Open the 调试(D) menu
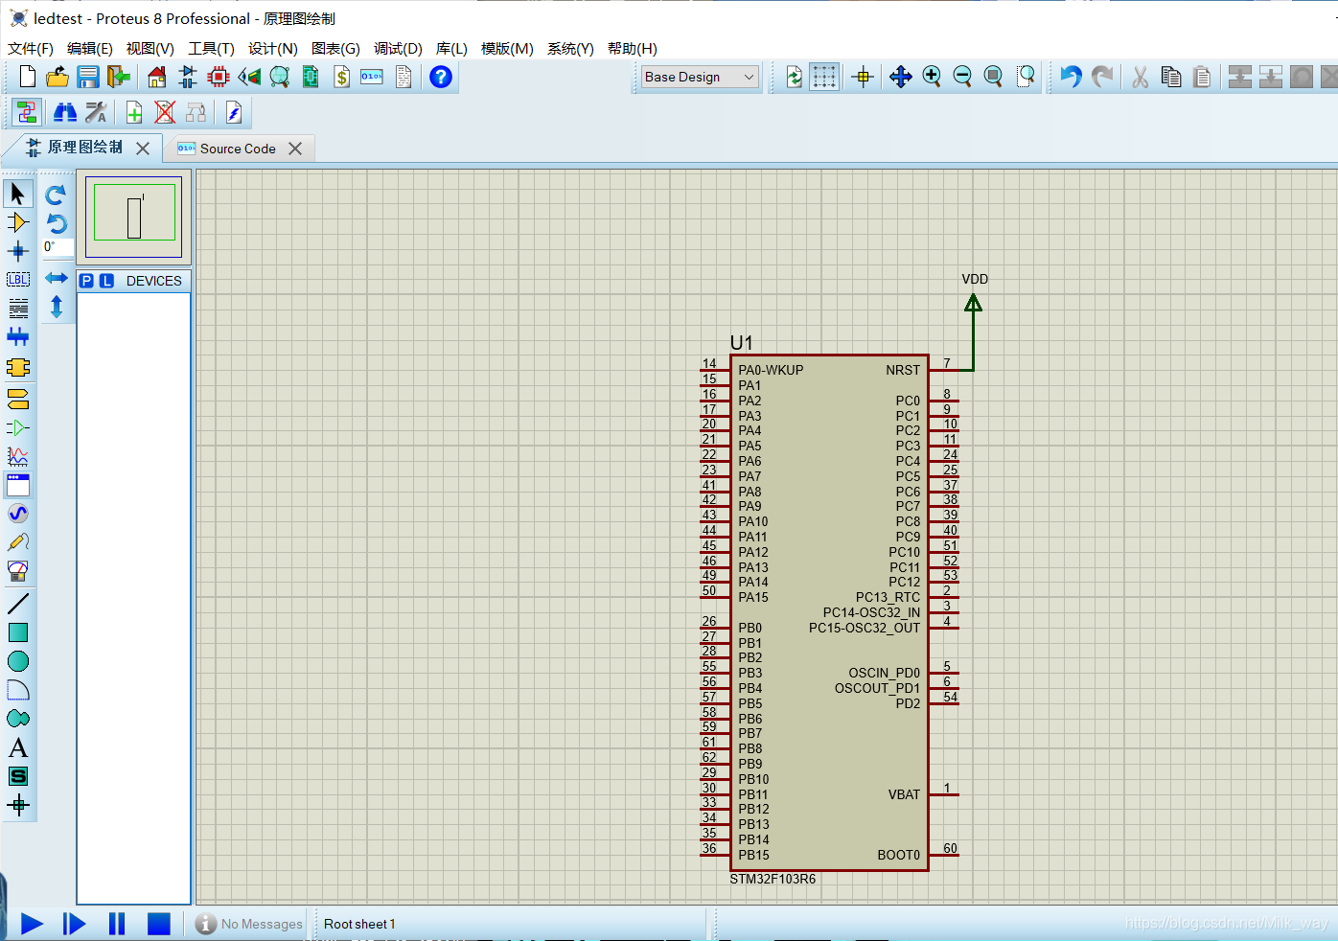Screen dimensions: 1338x941 398,48
